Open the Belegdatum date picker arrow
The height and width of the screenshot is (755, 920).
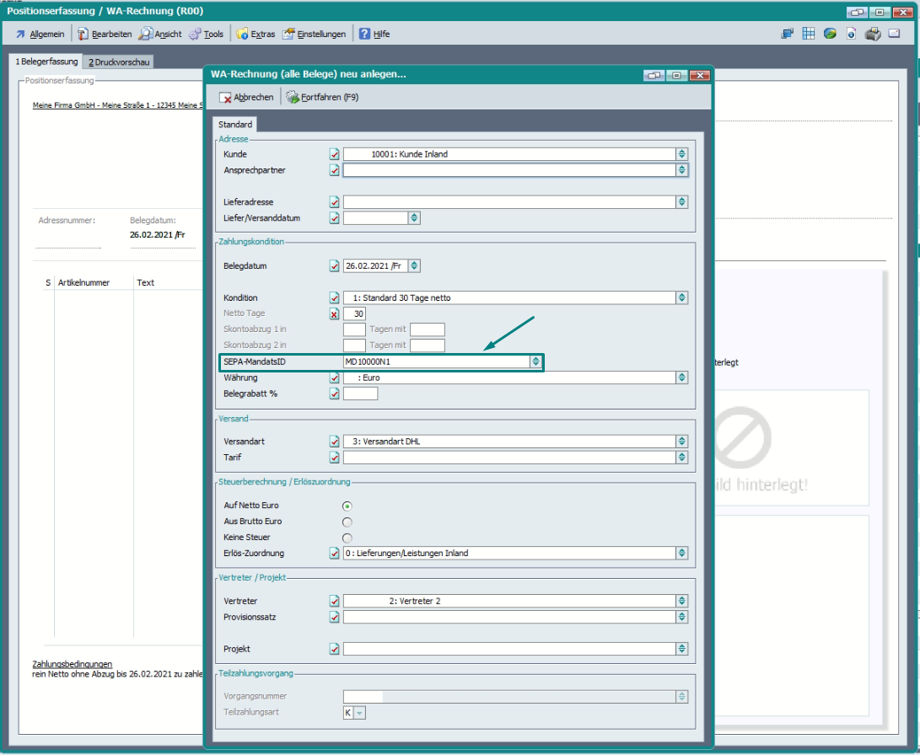[x=414, y=266]
